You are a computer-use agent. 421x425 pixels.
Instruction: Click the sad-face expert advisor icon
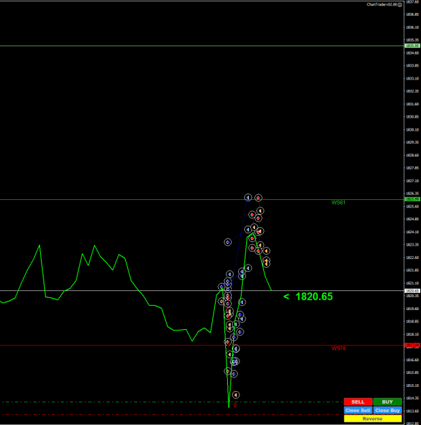coord(400,5)
